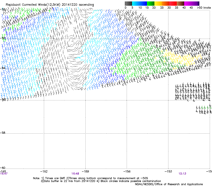Click the chart title 'Rapidscat Corrected Winds(12.5KM)'
This screenshot has width=212, height=186.
[33, 5]
